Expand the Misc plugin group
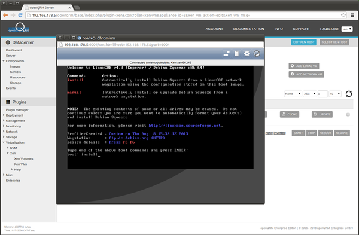 coord(4,175)
